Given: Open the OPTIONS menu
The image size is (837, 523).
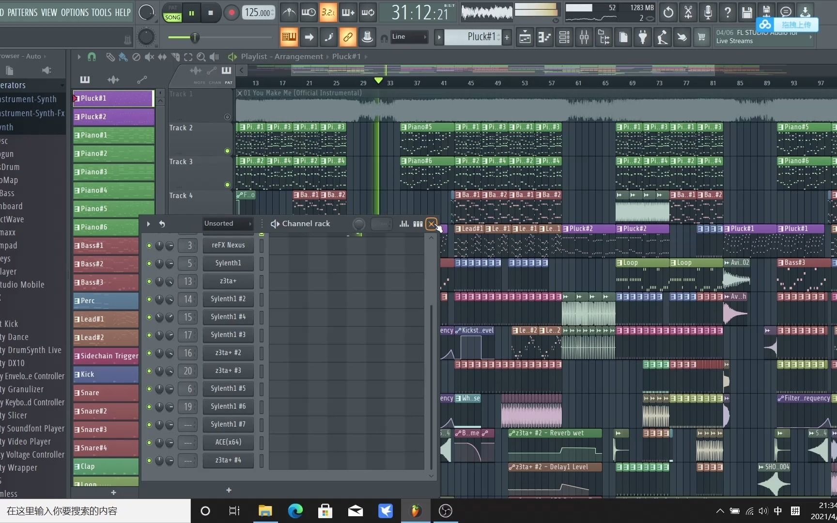Looking at the screenshot, I should [x=75, y=13].
